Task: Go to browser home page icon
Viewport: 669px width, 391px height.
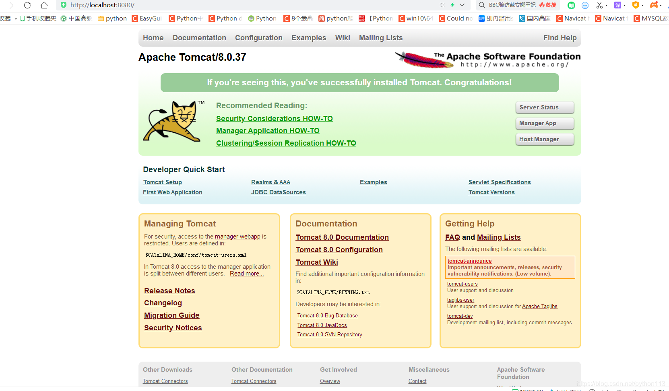Action: coord(44,5)
